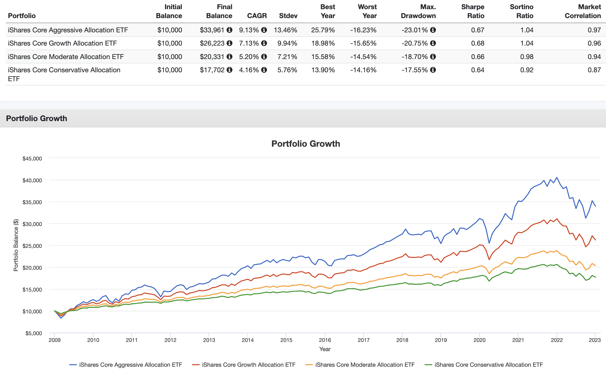Select the iShares Core Moderate Allocation ETF row
The height and width of the screenshot is (377, 606).
coord(66,57)
